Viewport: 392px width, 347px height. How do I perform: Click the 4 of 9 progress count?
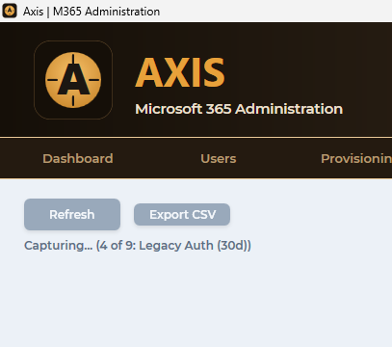[116, 246]
